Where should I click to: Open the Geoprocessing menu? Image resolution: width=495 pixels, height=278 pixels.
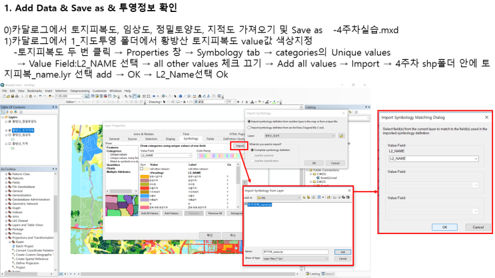click(80, 90)
